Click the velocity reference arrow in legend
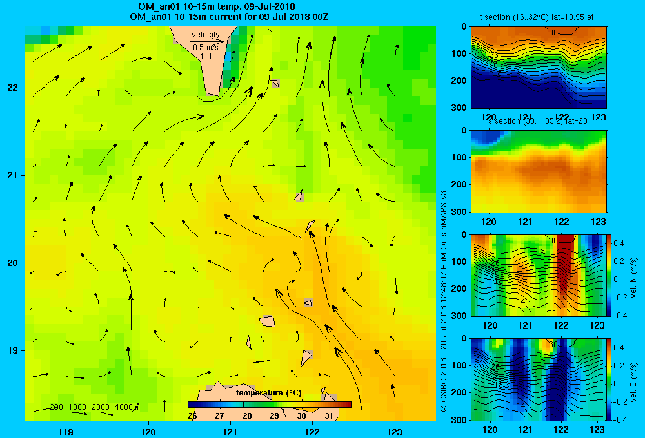Viewport: 645px width, 438px height. pyautogui.click(x=207, y=41)
